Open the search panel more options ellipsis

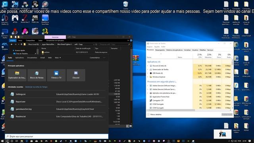coord(104,58)
